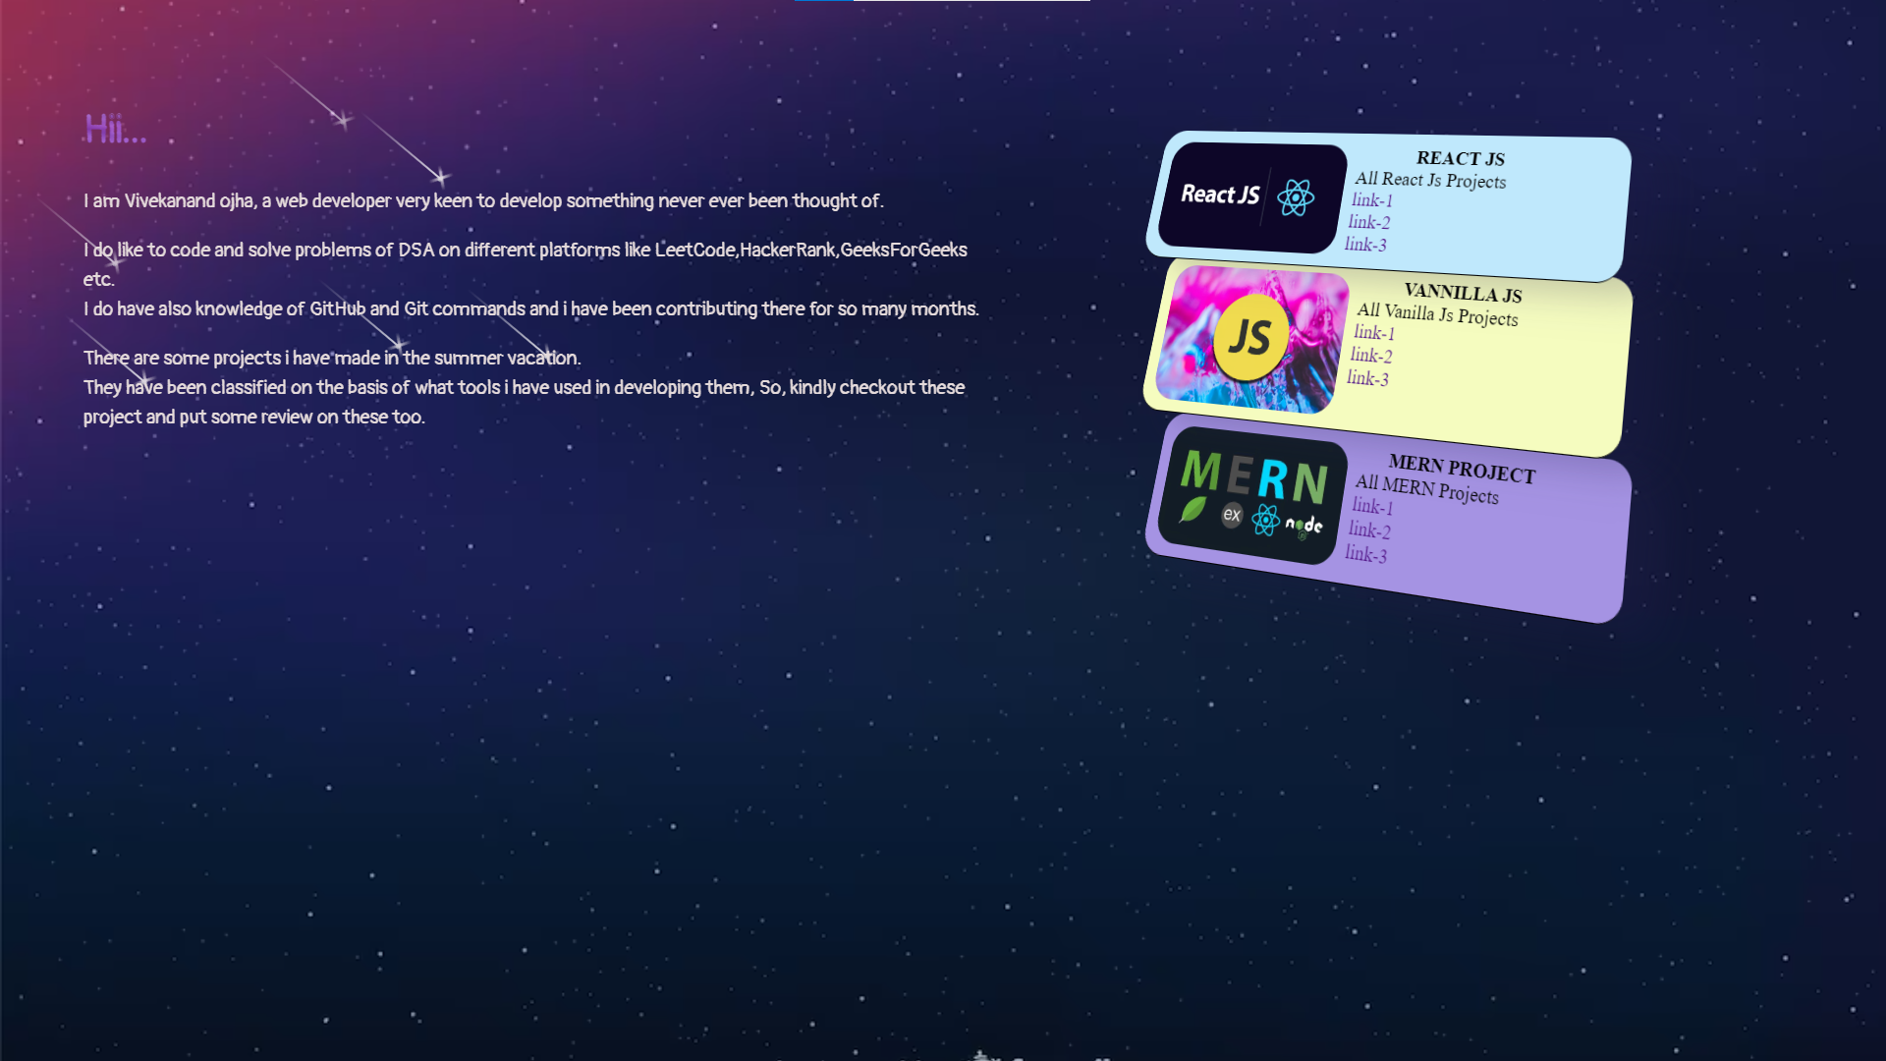This screenshot has height=1061, width=1886.
Task: Open link-3 in the Vanilla JS card
Action: click(1367, 378)
